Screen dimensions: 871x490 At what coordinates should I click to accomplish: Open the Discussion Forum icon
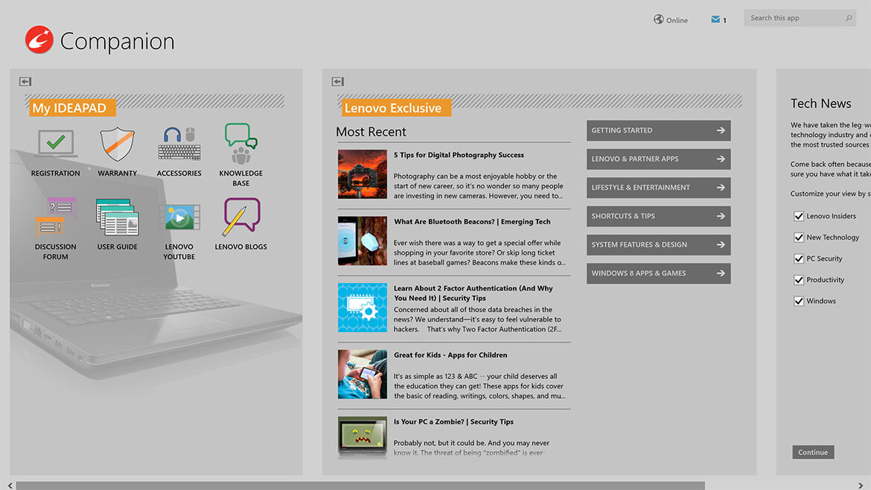click(55, 217)
